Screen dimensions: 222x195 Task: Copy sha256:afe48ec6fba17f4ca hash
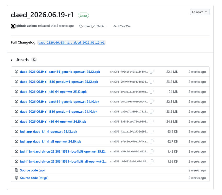(x=151, y=142)
